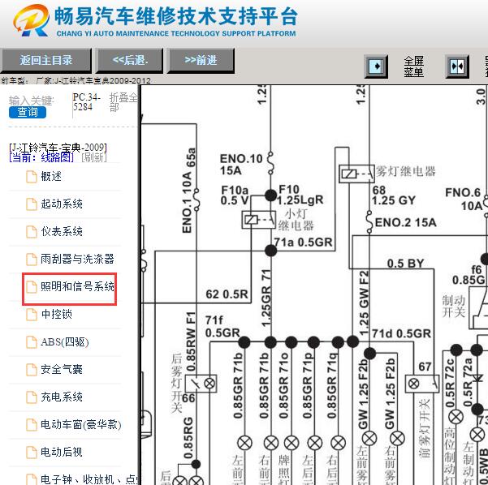Go forward with the >>前进 button

(201, 60)
